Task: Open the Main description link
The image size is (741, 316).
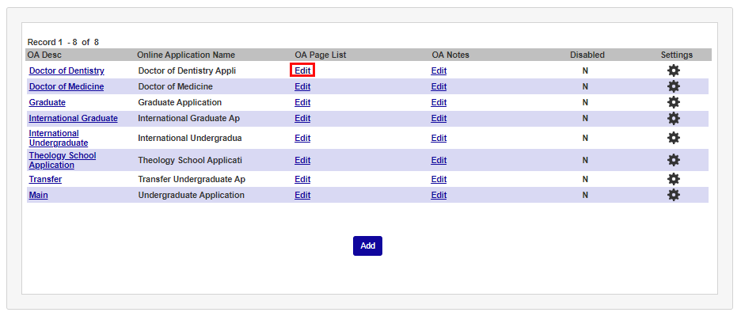Action: (x=38, y=195)
